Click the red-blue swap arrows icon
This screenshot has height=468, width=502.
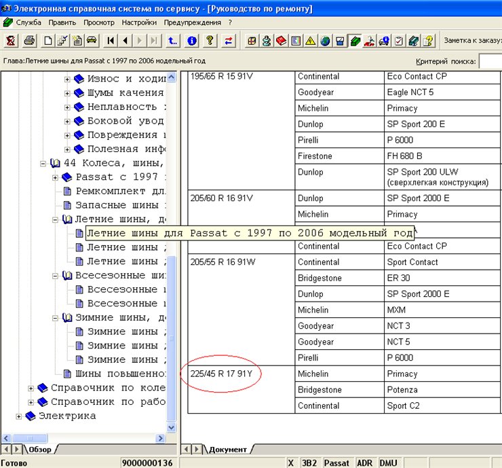coord(228,41)
